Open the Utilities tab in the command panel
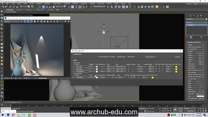208x117 pixels. tap(204, 16)
